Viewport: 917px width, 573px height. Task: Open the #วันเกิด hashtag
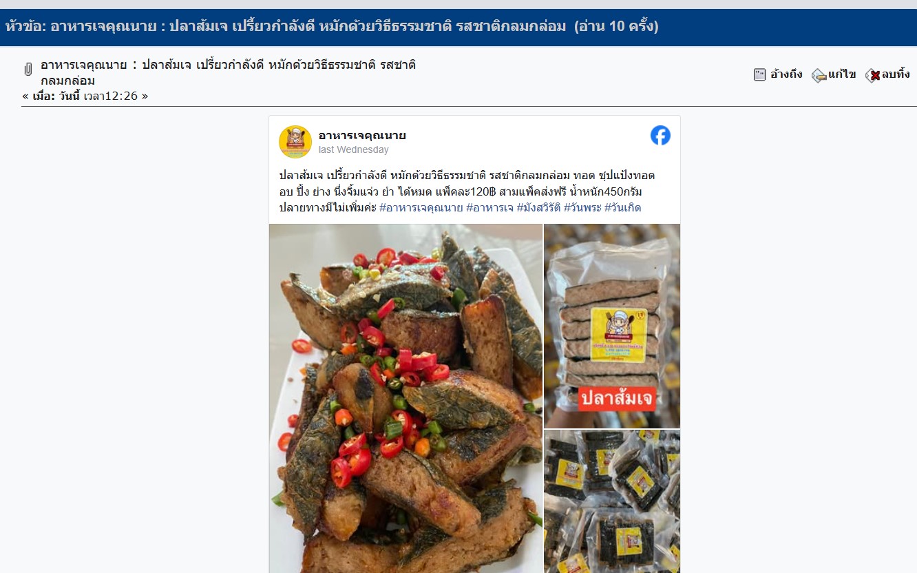(622, 207)
